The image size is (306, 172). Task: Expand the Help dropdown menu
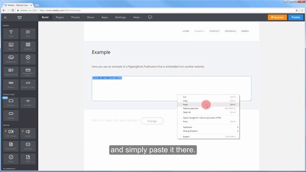[x=137, y=17]
